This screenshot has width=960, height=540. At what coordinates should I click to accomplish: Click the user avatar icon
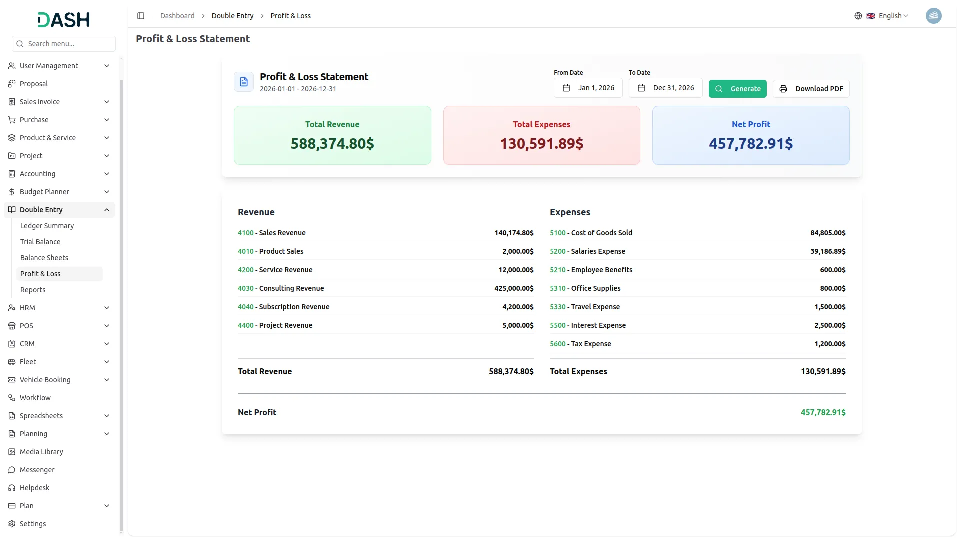(x=933, y=16)
